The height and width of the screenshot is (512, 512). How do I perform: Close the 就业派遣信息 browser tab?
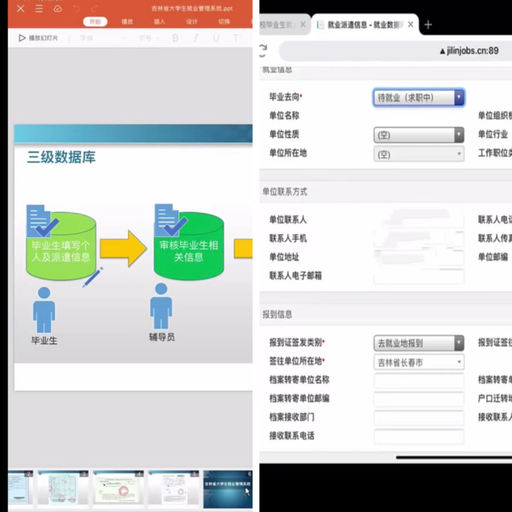tap(411, 25)
